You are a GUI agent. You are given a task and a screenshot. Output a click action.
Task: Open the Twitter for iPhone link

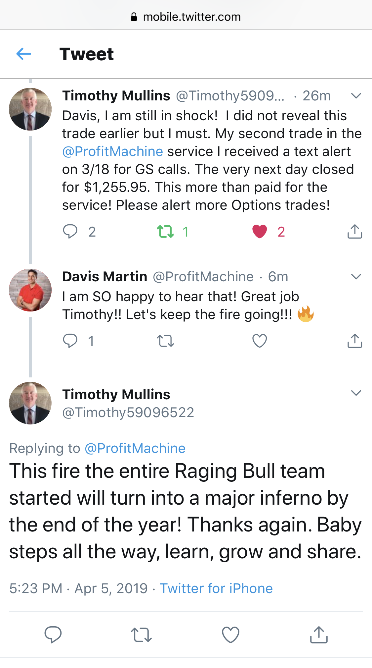pyautogui.click(x=216, y=588)
